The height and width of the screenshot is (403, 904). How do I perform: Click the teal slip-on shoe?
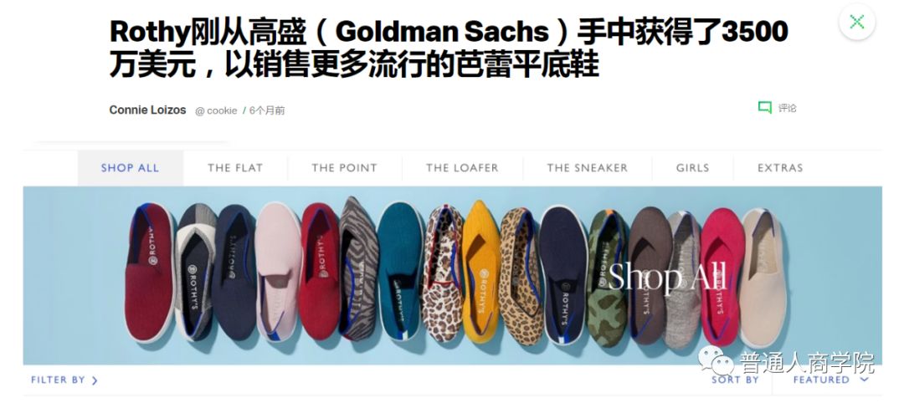pos(400,271)
